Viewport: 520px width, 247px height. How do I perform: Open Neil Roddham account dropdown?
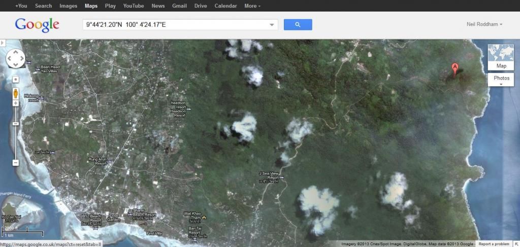484,24
